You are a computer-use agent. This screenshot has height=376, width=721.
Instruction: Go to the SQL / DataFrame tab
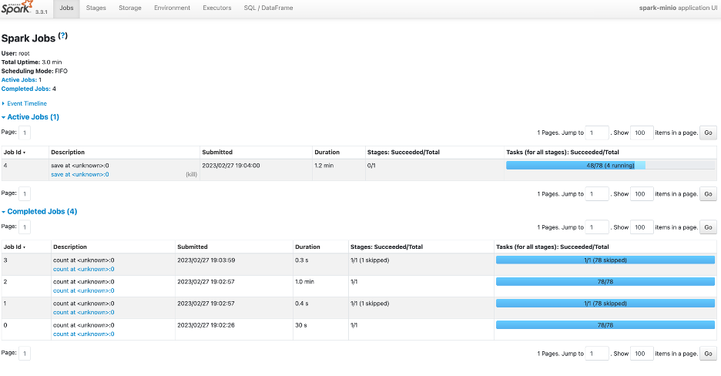click(x=268, y=8)
